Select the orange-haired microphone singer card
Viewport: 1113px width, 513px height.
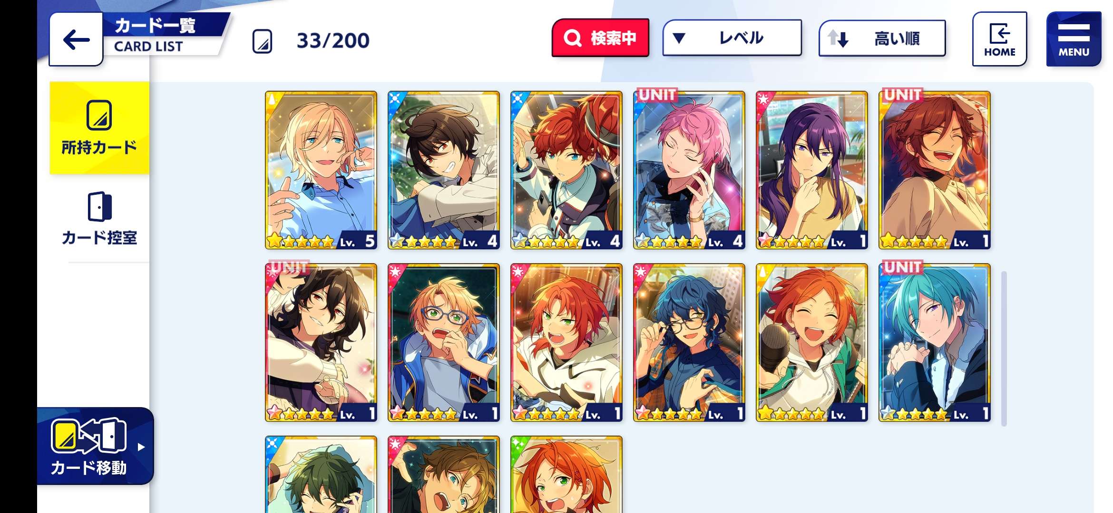812,342
